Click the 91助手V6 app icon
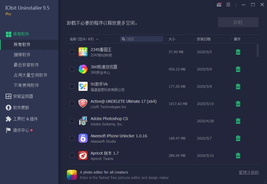 pos(83,86)
